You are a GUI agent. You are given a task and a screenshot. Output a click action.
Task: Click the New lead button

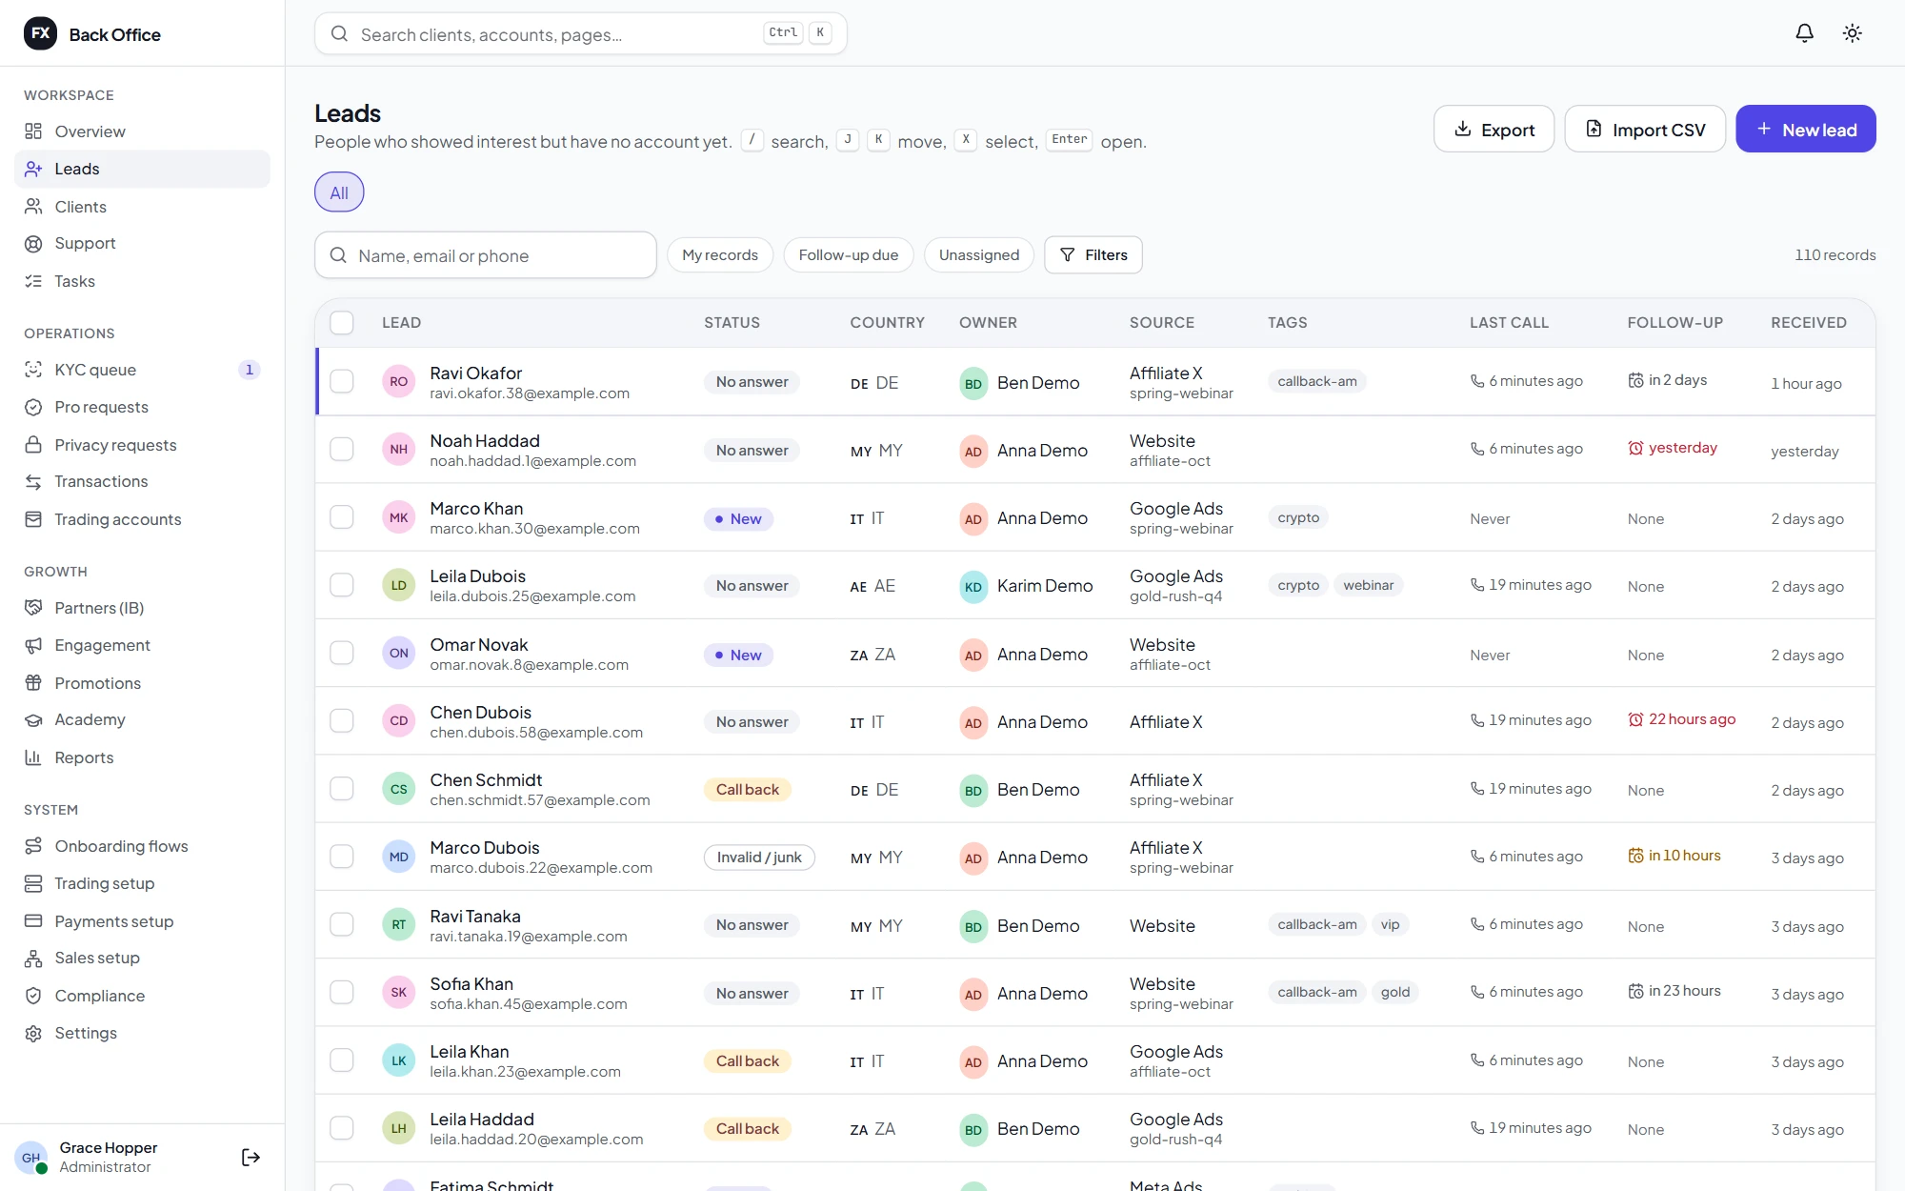[1805, 129]
